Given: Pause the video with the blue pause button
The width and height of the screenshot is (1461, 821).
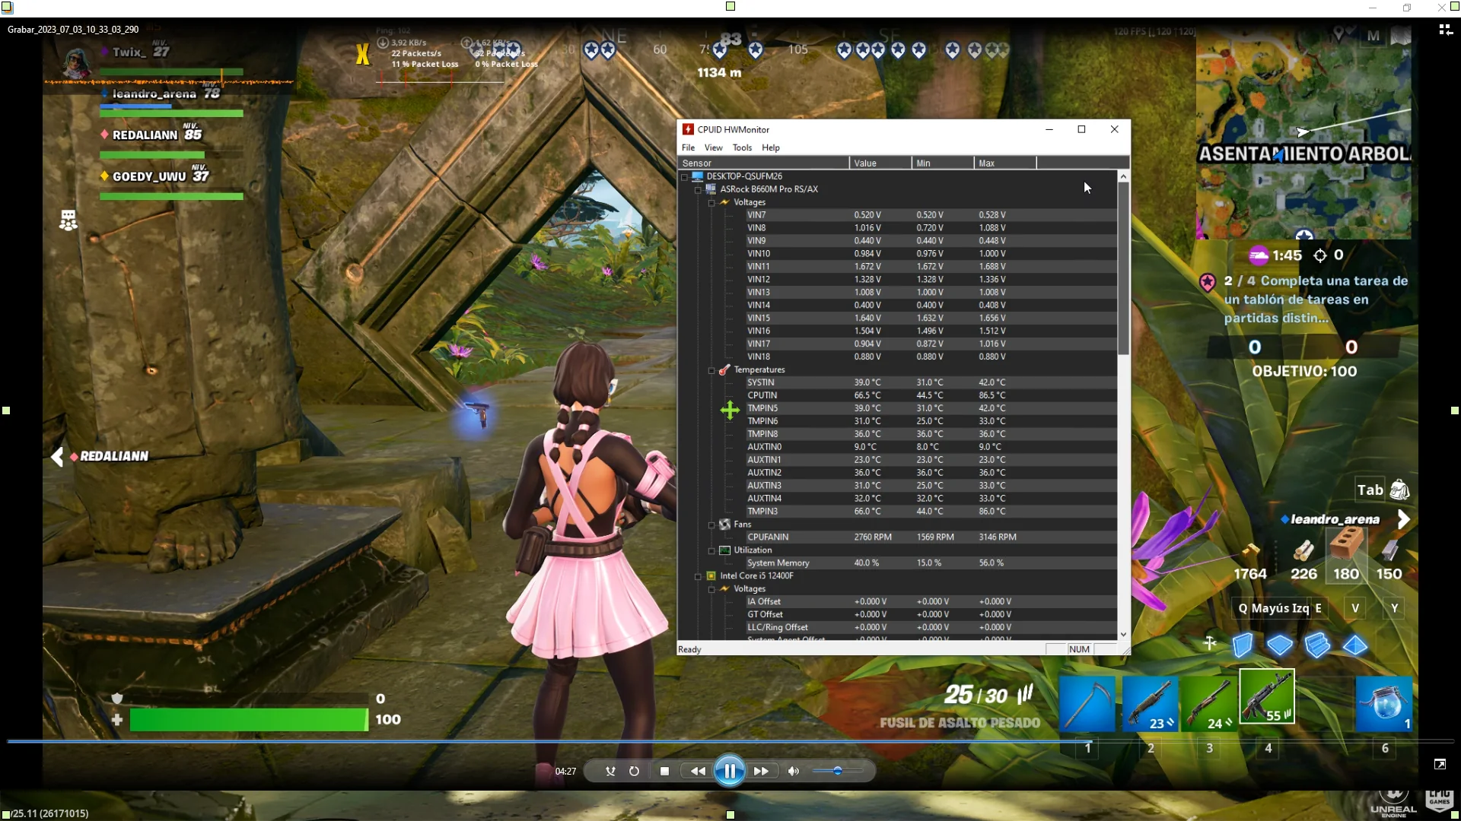Looking at the screenshot, I should pos(729,771).
